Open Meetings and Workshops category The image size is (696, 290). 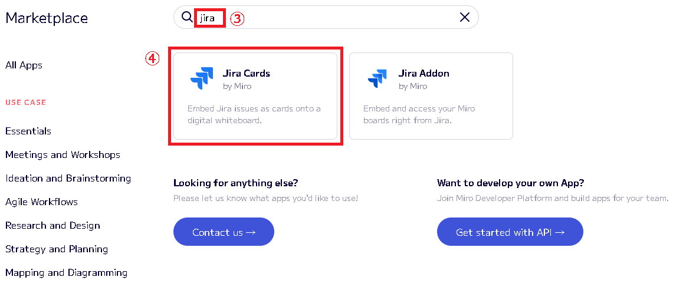coord(63,155)
